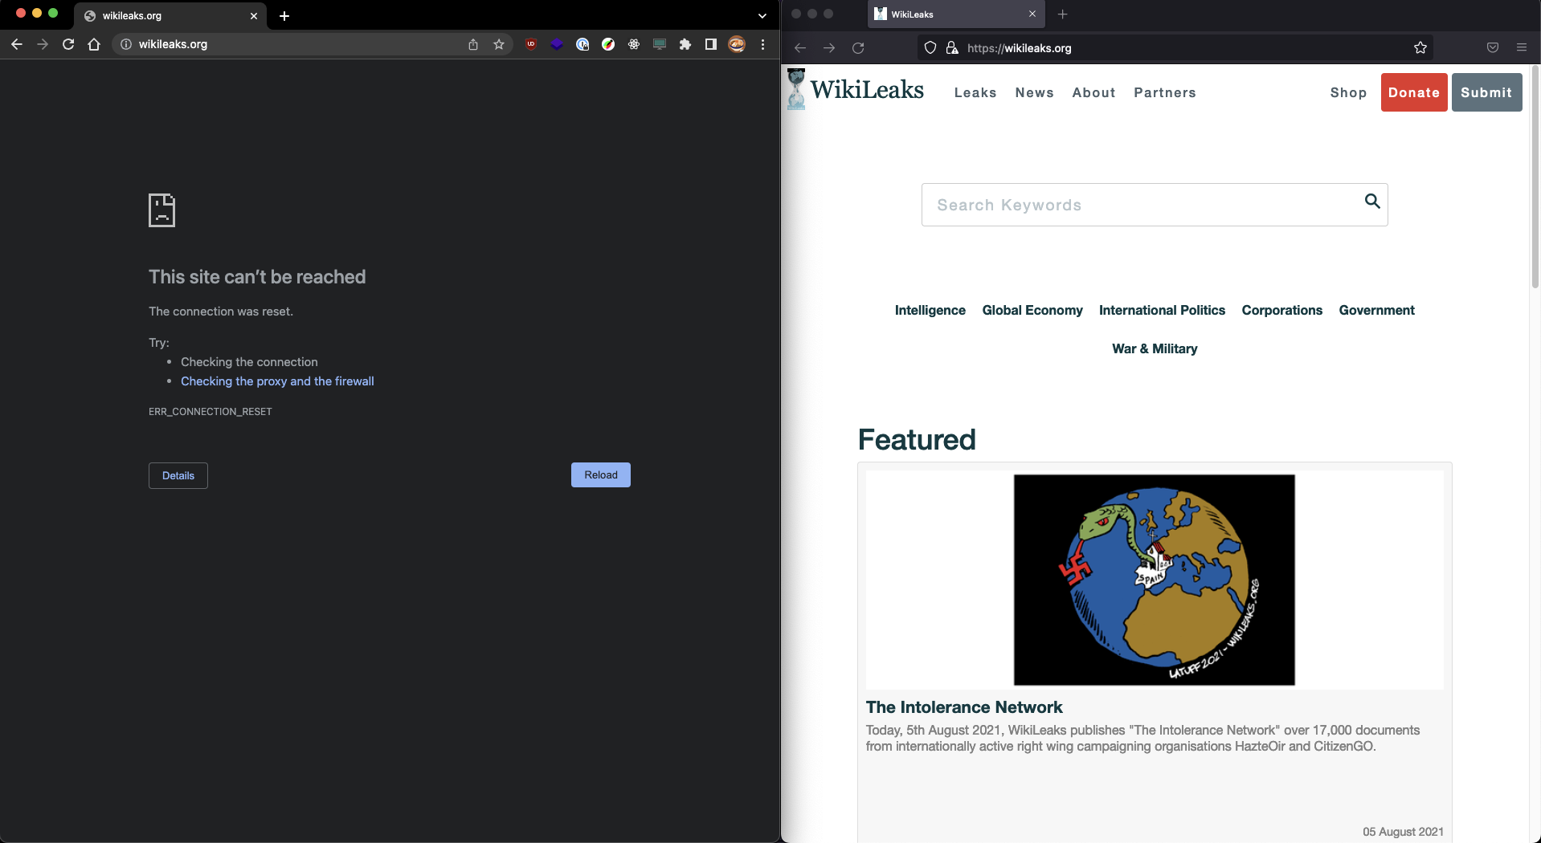Click the red Donate button
This screenshot has height=843, width=1541.
tap(1414, 92)
